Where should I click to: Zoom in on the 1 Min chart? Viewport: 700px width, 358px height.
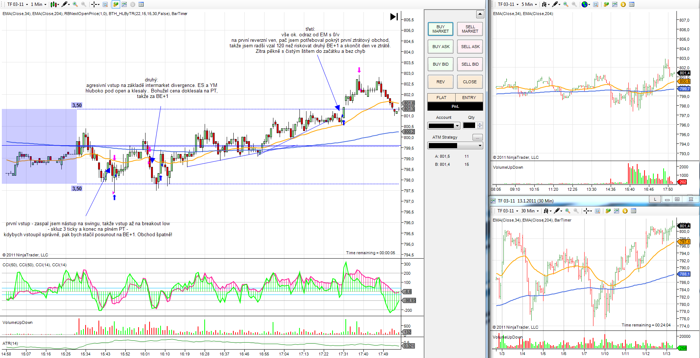[x=75, y=4]
